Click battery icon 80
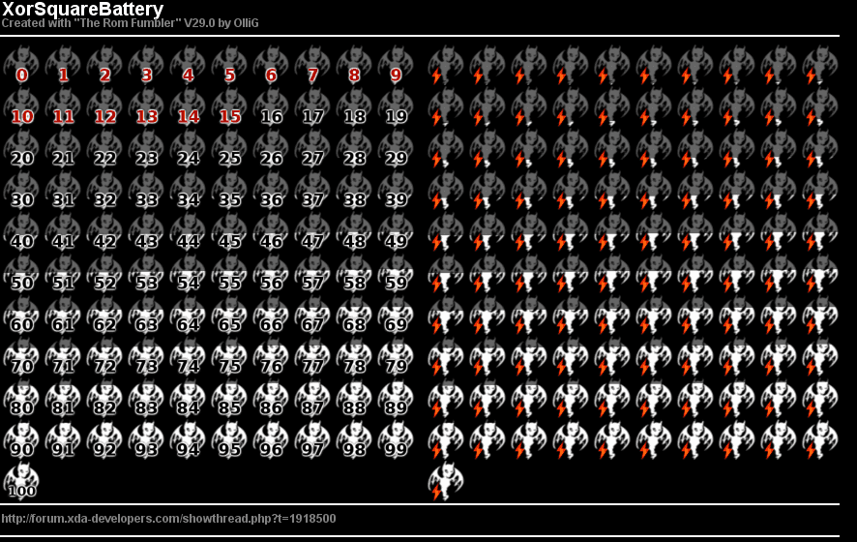The image size is (857, 542). pos(21,398)
